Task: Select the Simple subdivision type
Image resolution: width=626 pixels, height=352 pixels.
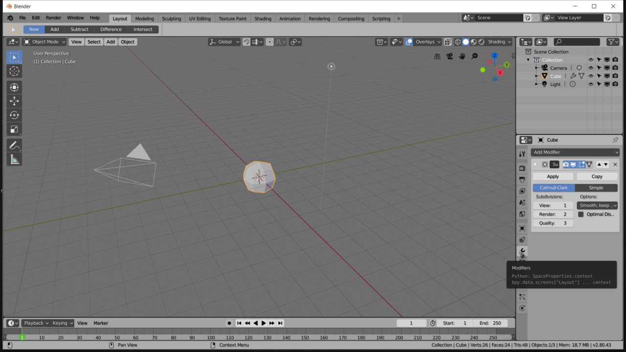Action: [596, 188]
